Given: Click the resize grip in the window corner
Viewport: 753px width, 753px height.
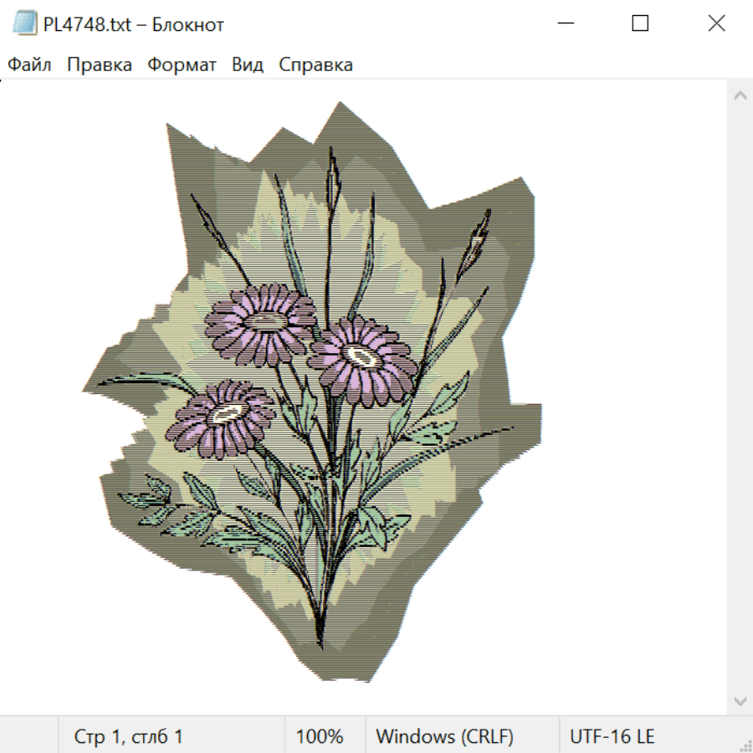Looking at the screenshot, I should 745,745.
